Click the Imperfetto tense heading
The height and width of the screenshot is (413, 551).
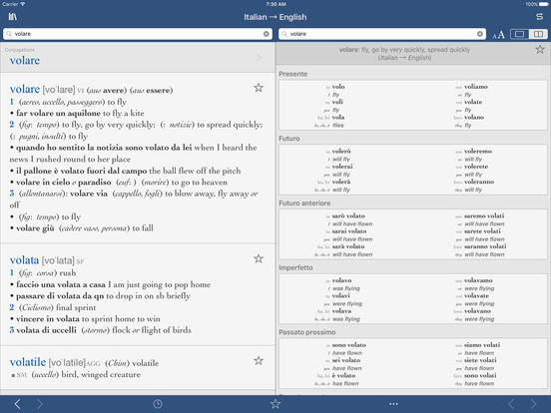point(295,267)
